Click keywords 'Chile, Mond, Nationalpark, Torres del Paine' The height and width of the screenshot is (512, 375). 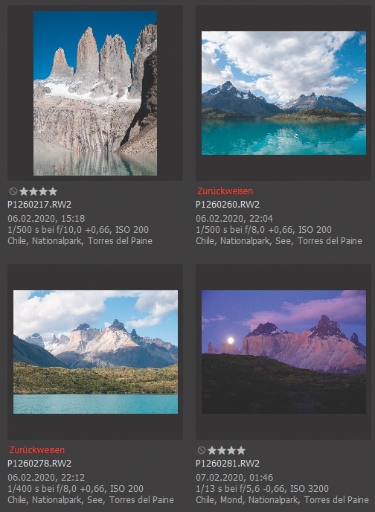(x=282, y=500)
